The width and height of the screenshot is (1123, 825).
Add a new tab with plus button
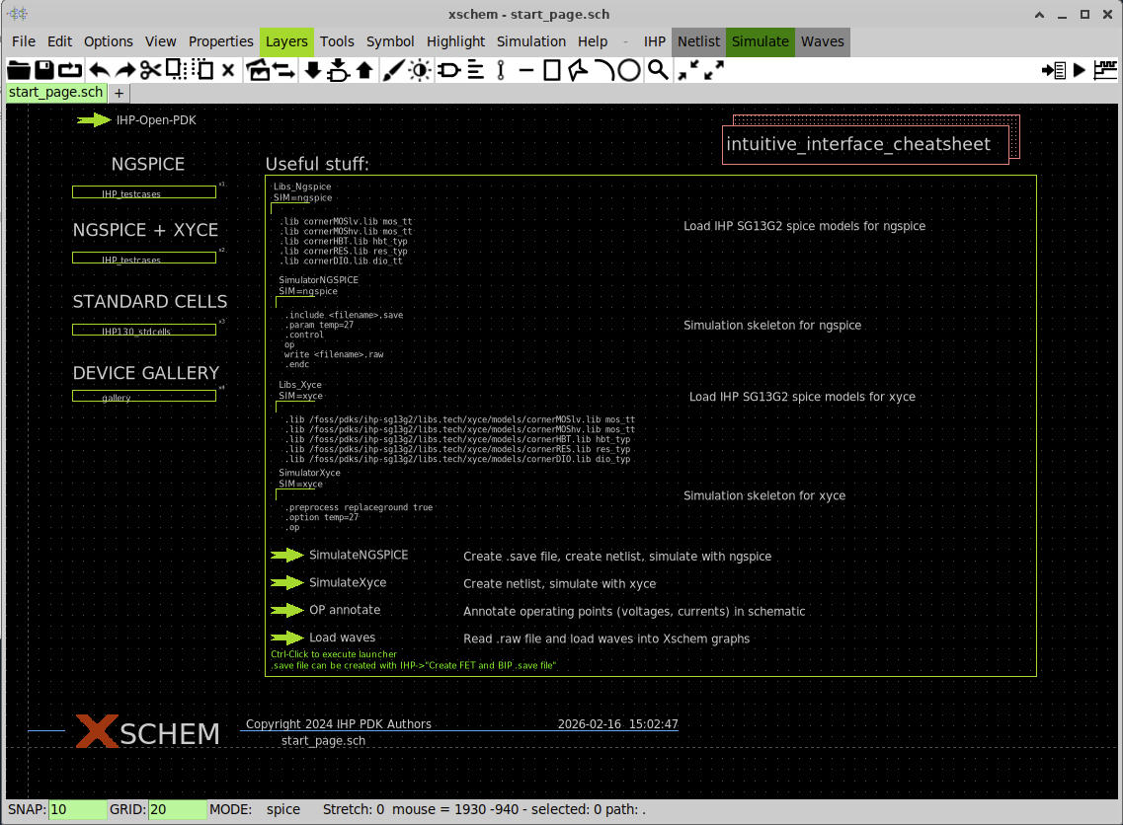(119, 93)
